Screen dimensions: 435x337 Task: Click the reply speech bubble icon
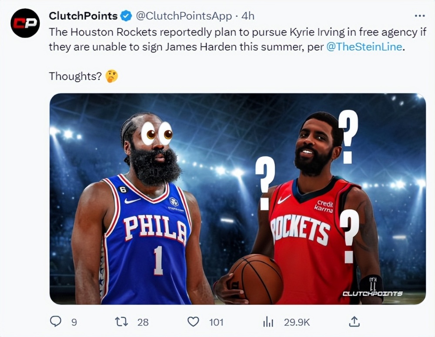coord(56,322)
